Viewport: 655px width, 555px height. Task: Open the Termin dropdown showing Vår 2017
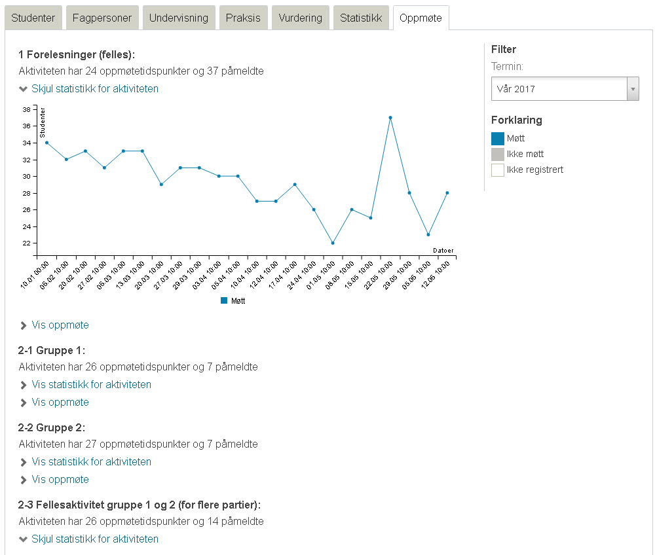tap(565, 89)
